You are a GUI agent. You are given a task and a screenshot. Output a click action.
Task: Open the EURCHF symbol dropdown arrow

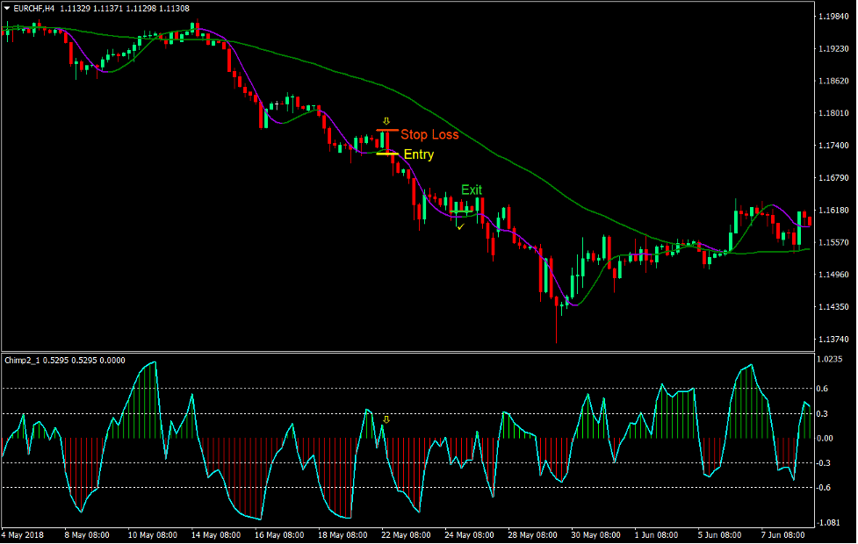tap(9, 10)
